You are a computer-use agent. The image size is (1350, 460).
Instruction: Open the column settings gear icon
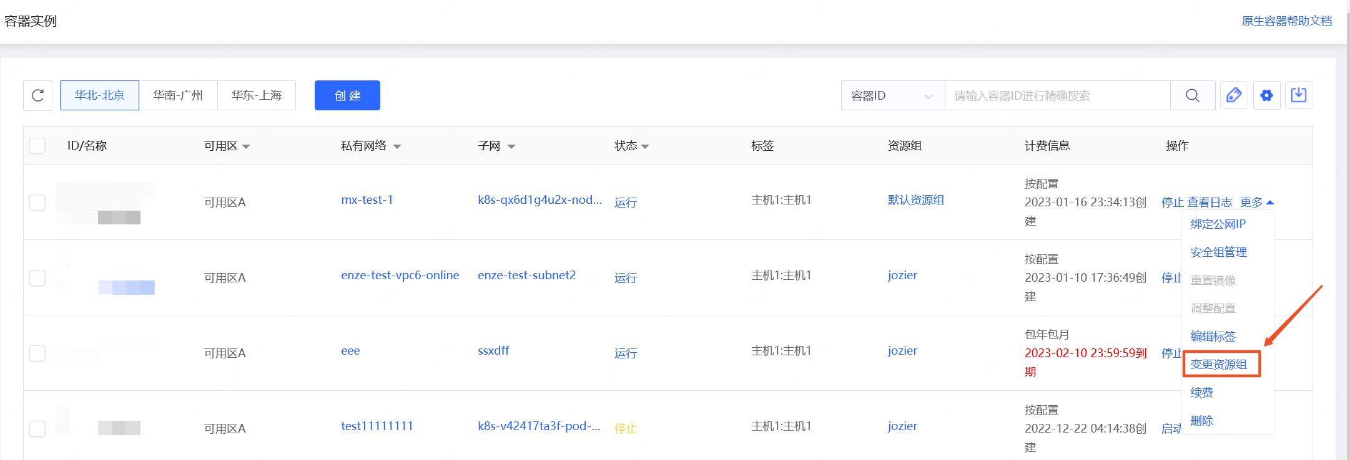click(x=1266, y=95)
